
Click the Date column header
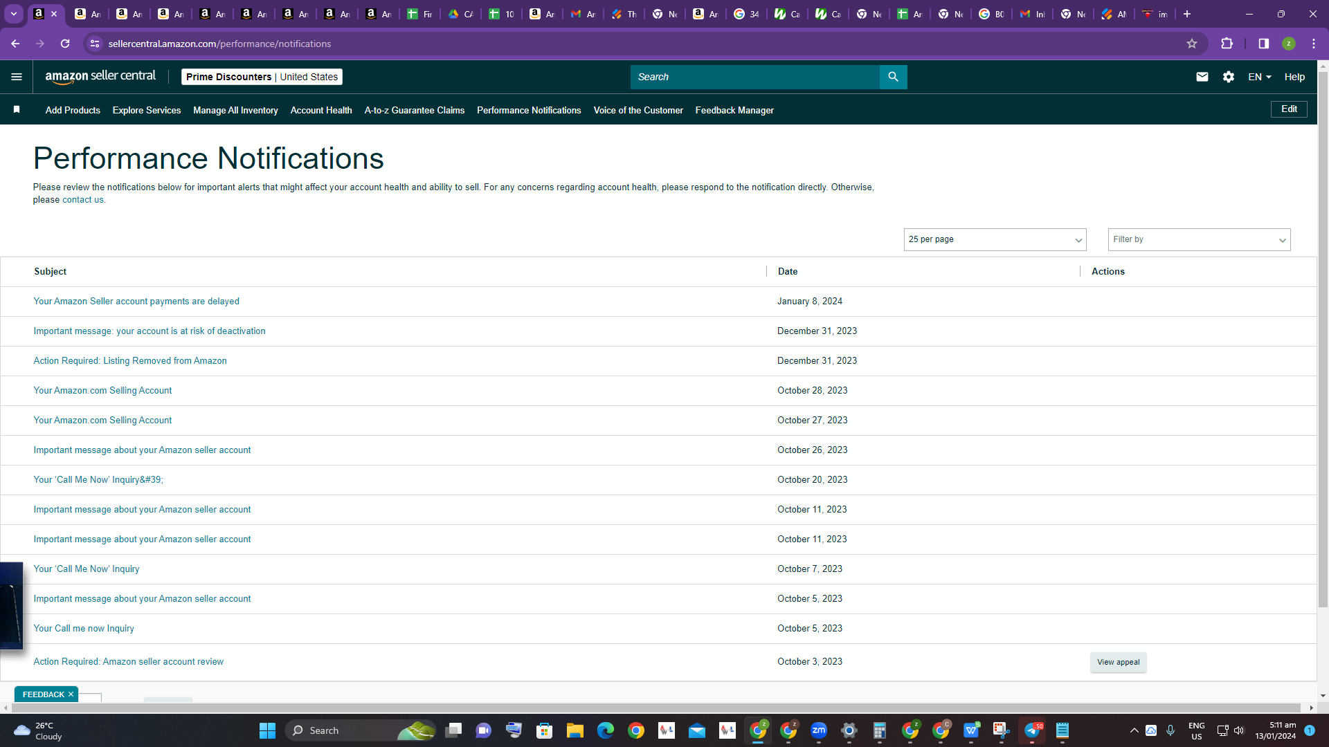tap(788, 272)
